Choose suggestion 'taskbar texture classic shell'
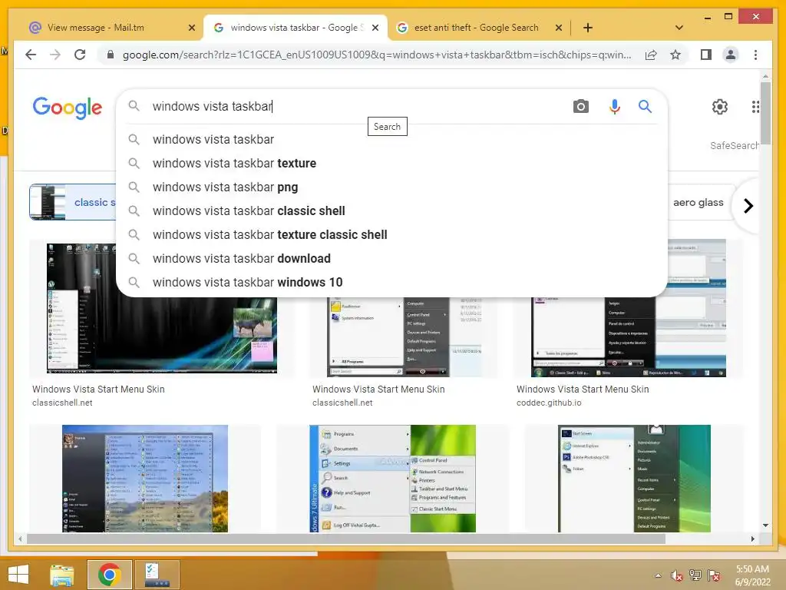Viewport: 786px width, 590px height. (x=391, y=235)
